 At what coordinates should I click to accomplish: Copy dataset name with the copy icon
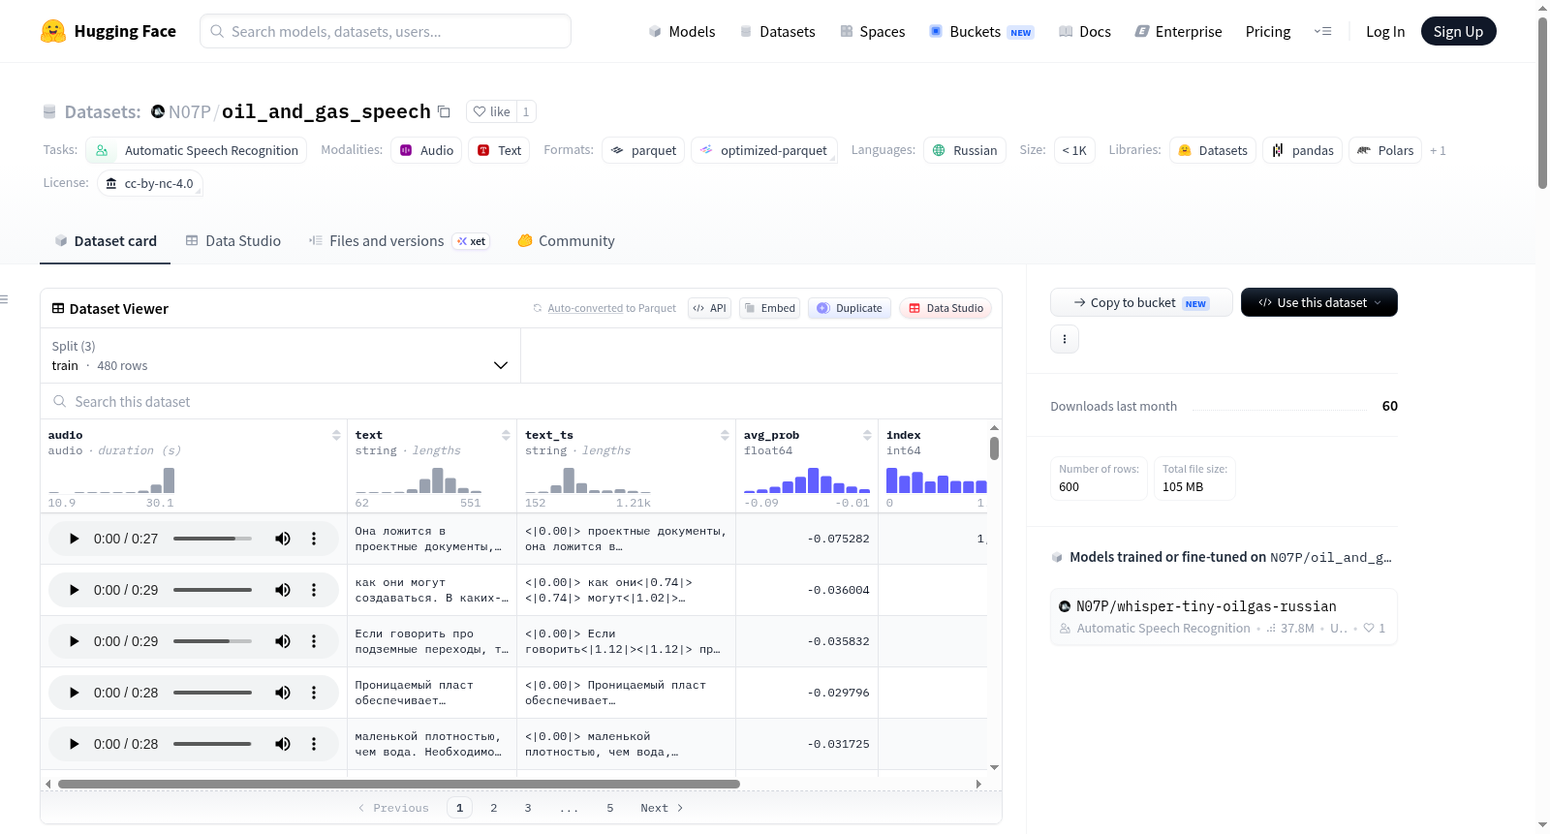(444, 111)
